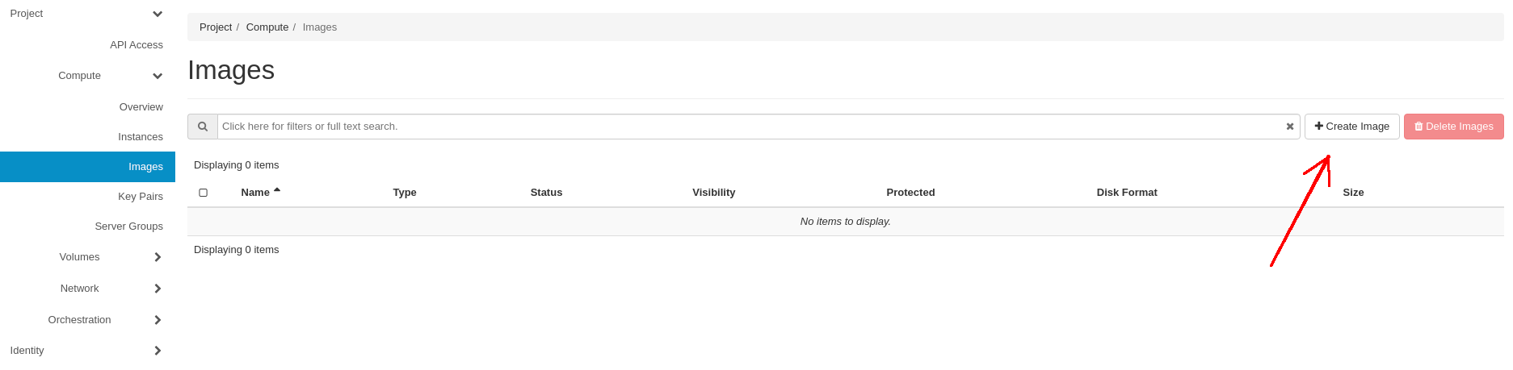Collapse the Compute section chevron
This screenshot has width=1513, height=370.
[158, 76]
